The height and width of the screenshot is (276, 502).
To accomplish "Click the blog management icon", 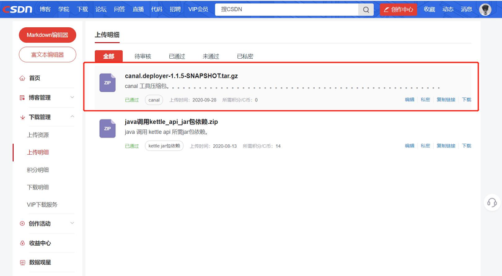I will click(x=22, y=98).
